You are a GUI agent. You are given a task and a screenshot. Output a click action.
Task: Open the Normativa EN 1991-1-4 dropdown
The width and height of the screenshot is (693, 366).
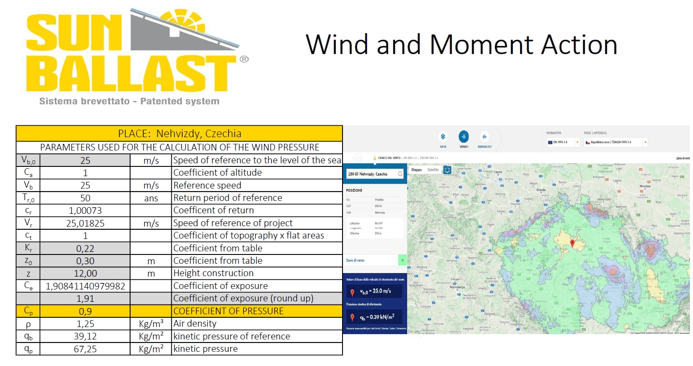pyautogui.click(x=577, y=143)
